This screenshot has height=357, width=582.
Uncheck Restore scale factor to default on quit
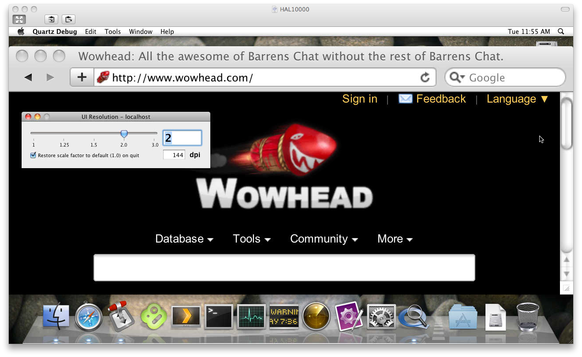(33, 155)
